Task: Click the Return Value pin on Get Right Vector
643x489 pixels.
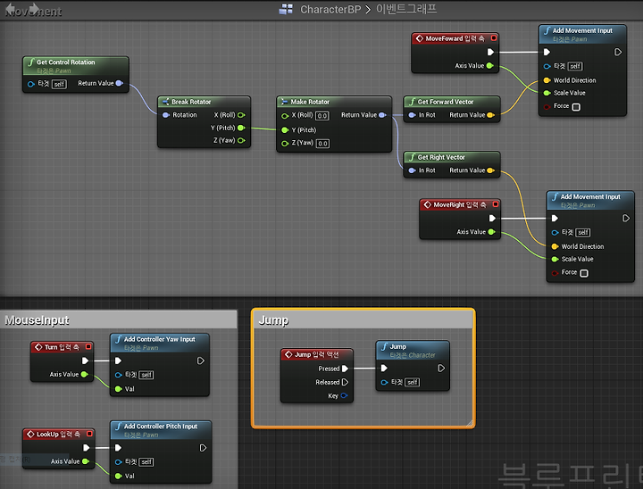Action: click(490, 170)
